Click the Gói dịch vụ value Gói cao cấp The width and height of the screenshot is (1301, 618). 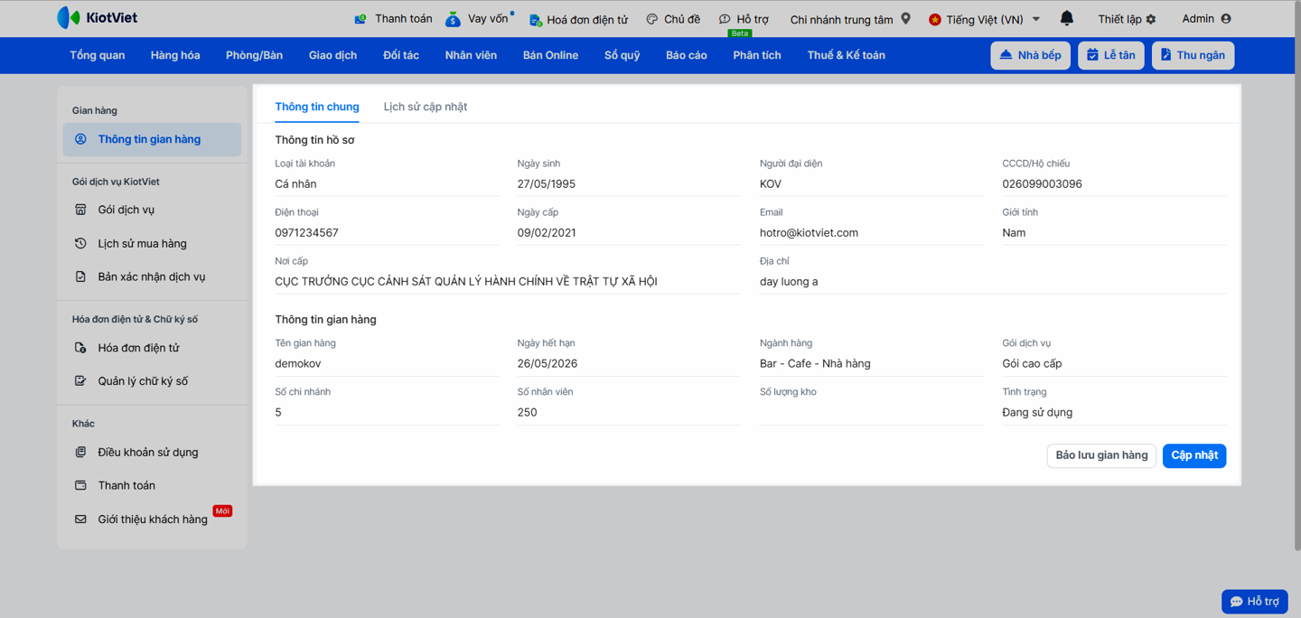[x=1032, y=364]
